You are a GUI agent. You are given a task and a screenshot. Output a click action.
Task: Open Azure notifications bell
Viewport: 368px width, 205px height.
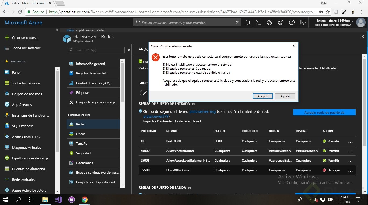pyautogui.click(x=248, y=23)
